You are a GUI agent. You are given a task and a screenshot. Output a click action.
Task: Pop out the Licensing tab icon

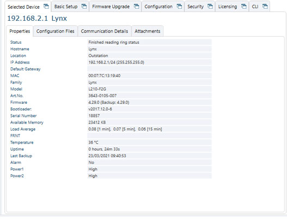(244, 7)
